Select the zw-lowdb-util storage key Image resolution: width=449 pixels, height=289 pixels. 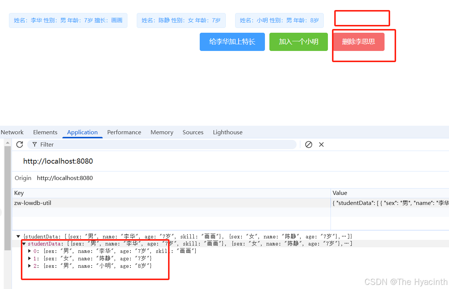point(33,203)
